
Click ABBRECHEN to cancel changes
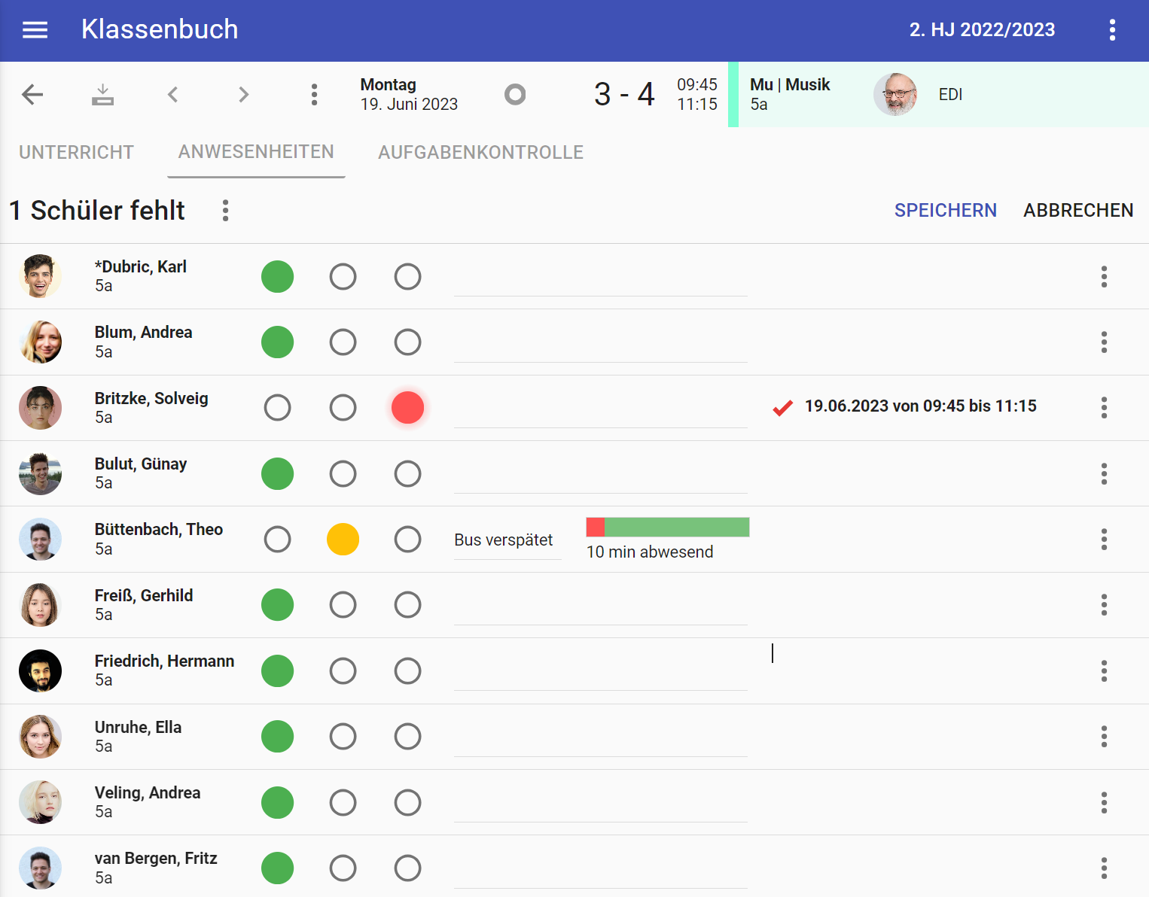coord(1078,211)
